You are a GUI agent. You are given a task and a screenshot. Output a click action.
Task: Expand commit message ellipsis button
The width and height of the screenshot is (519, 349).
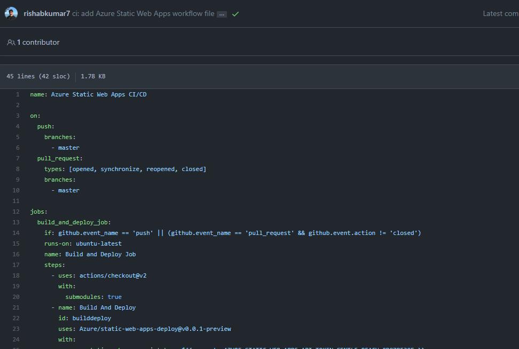222,14
